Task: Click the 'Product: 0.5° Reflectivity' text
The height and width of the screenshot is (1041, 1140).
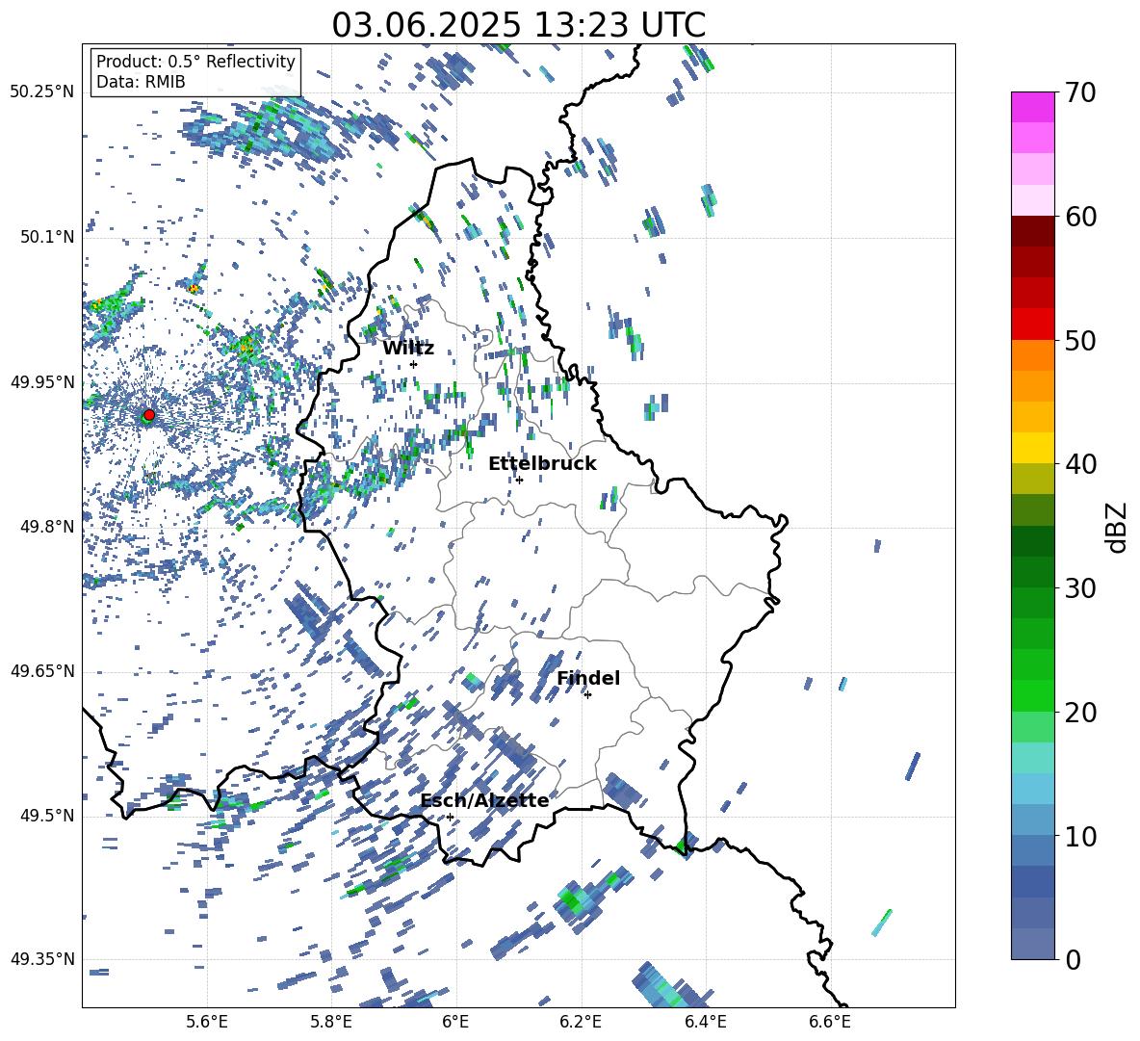Action: tap(195, 62)
